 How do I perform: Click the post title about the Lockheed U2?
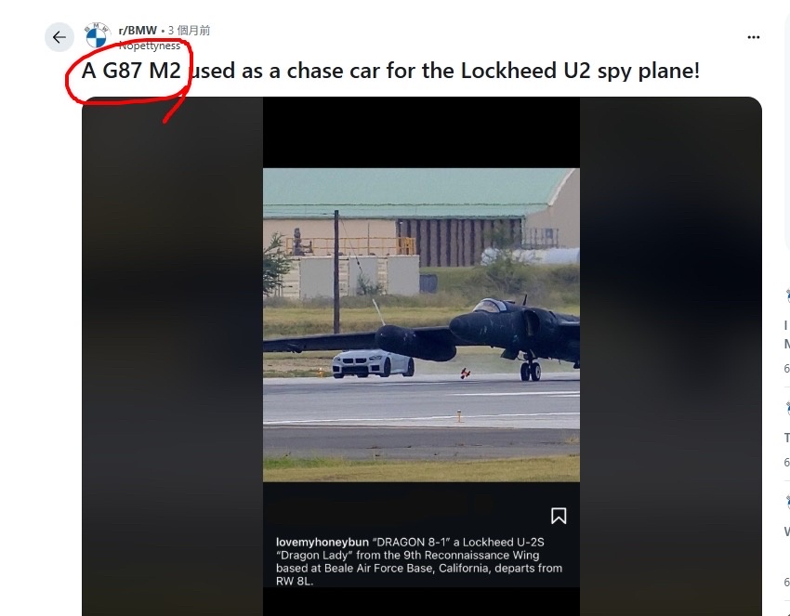point(390,71)
